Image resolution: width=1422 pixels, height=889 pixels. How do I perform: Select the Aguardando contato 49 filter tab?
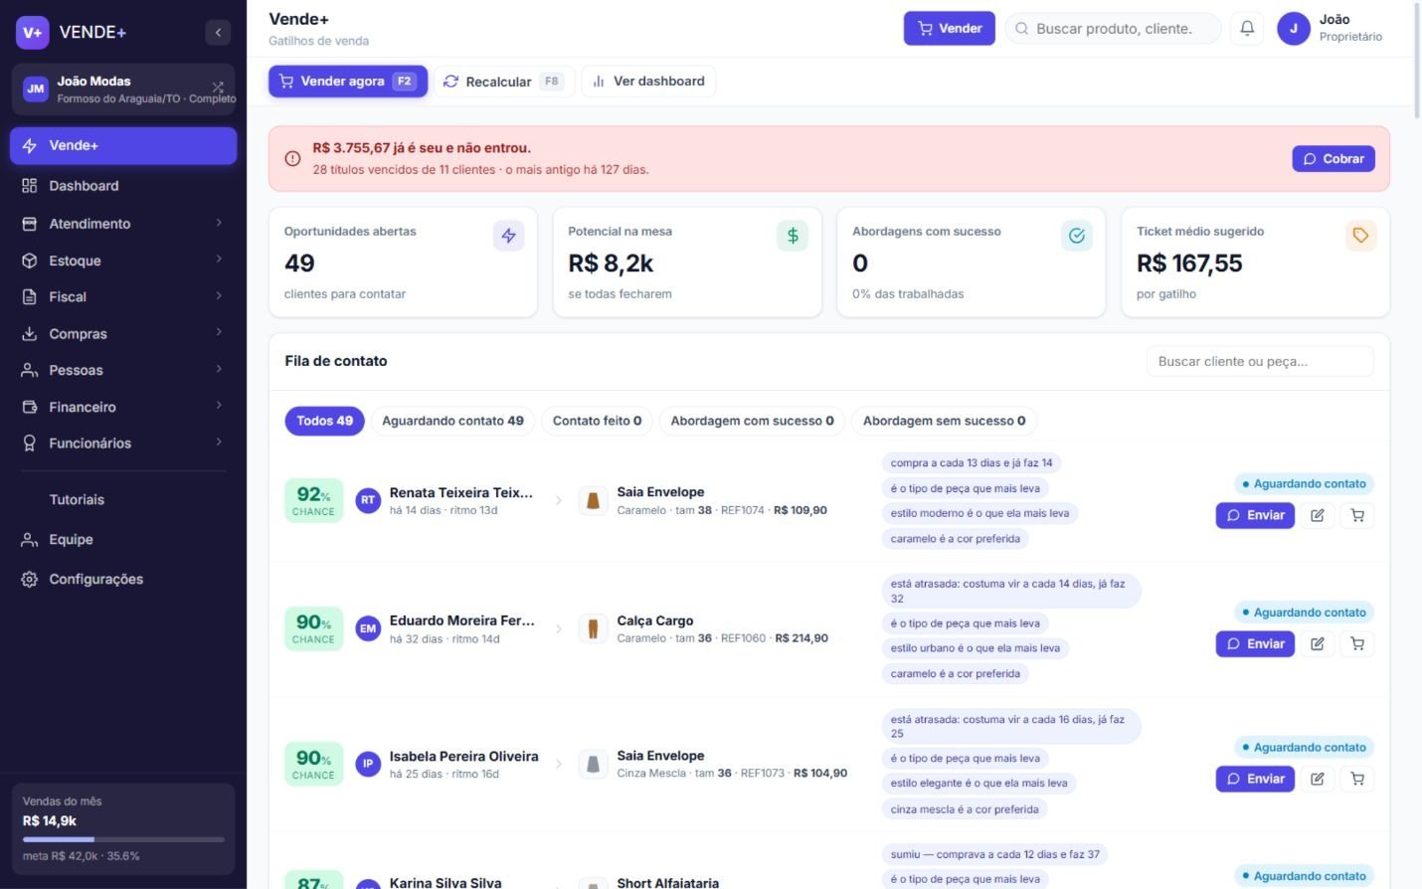[x=452, y=421]
